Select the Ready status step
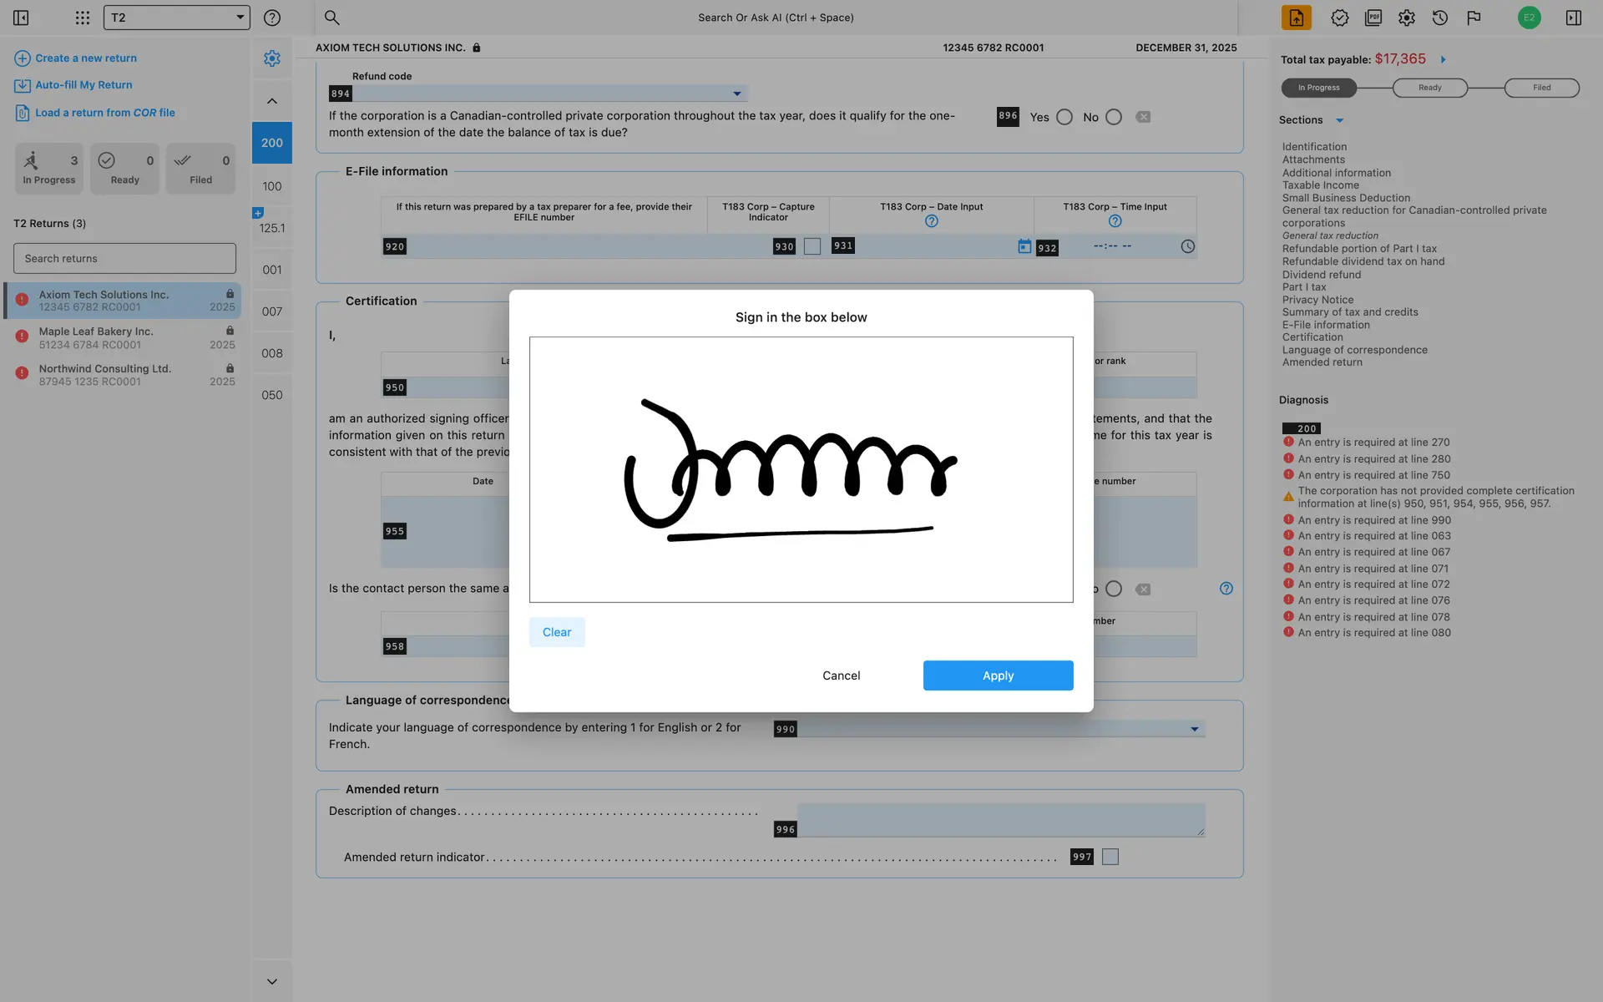The height and width of the screenshot is (1002, 1603). pos(1429,88)
